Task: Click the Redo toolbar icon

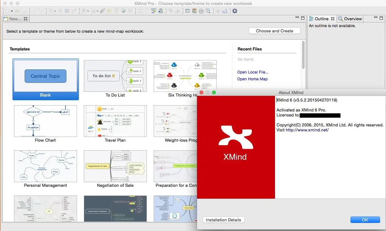Action: click(x=41, y=11)
